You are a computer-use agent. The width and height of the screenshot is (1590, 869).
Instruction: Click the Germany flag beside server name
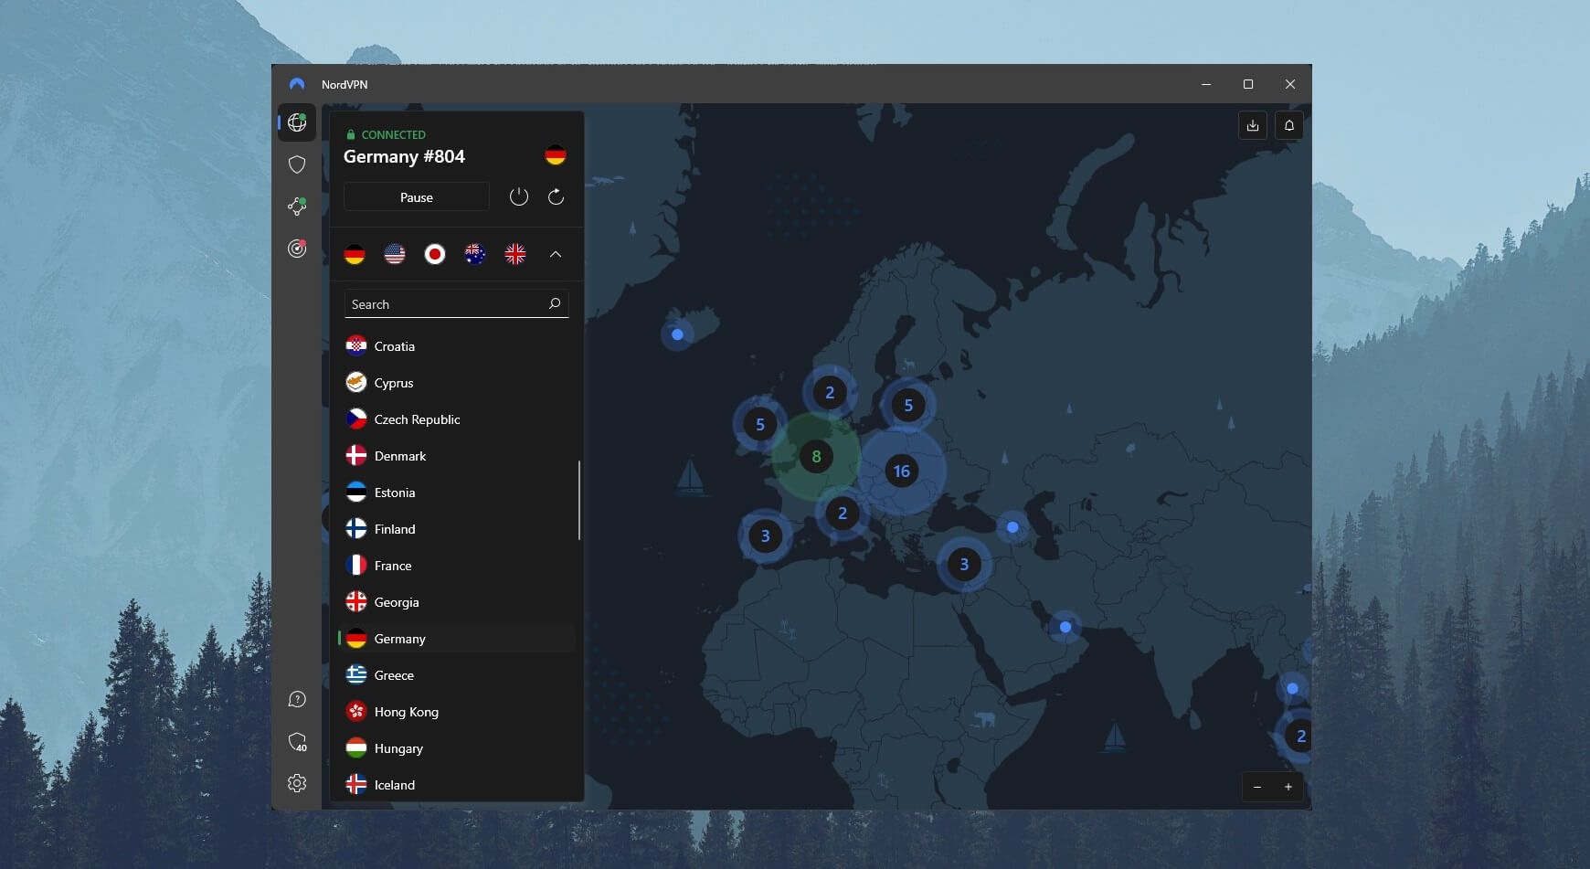click(556, 155)
